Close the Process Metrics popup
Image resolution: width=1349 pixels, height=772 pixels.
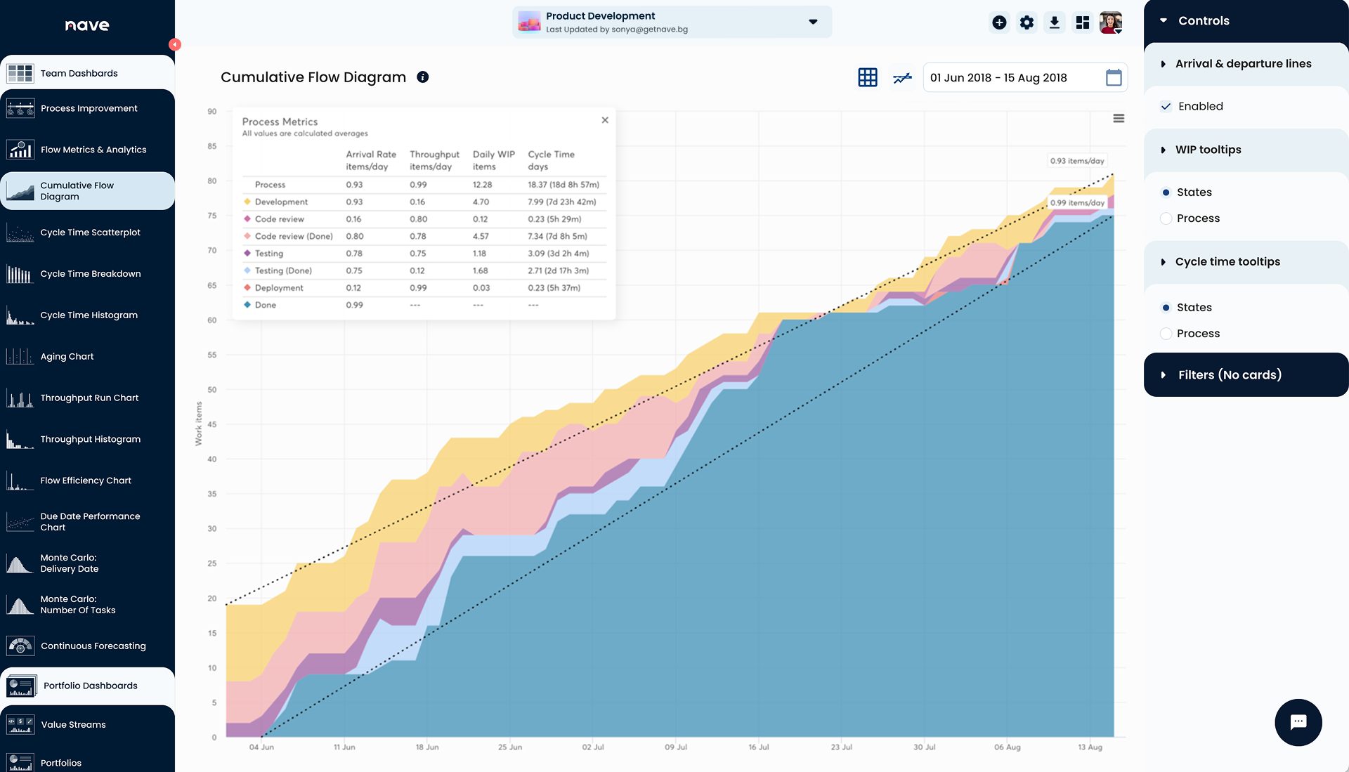(605, 119)
